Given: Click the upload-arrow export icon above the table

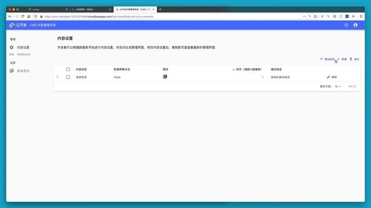Looking at the screenshot, I should 351,59.
